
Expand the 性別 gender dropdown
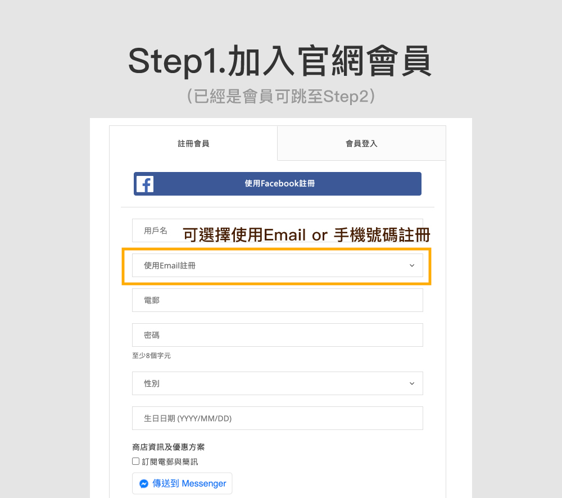(x=278, y=383)
